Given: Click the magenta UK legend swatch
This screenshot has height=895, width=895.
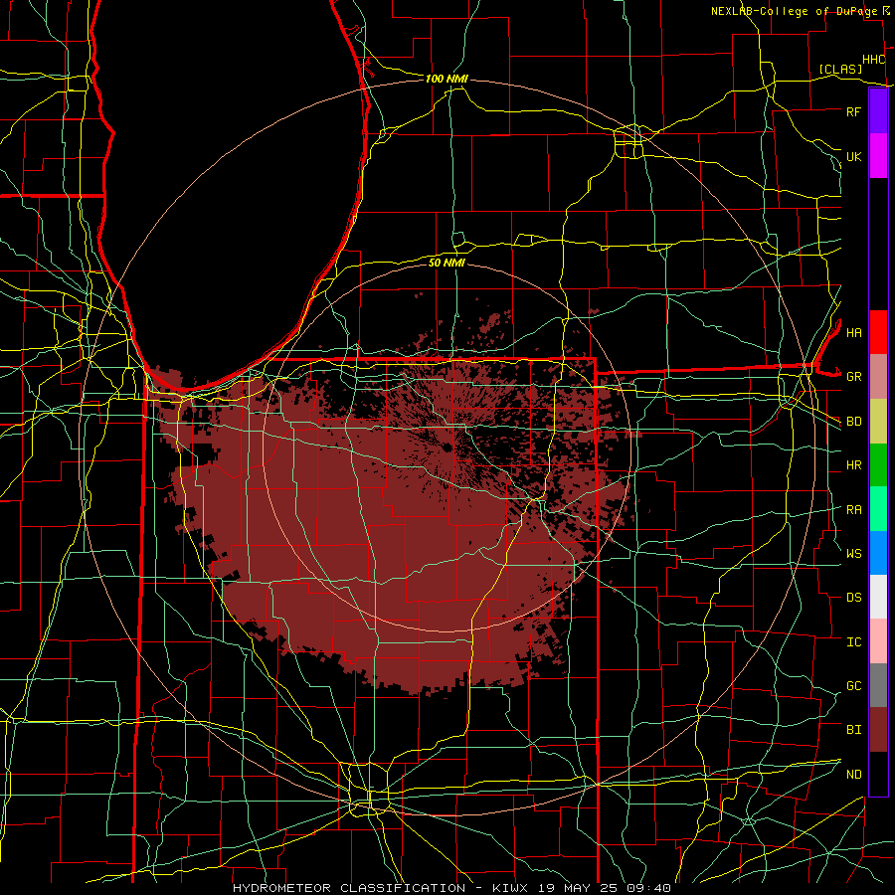Looking at the screenshot, I should (878, 156).
